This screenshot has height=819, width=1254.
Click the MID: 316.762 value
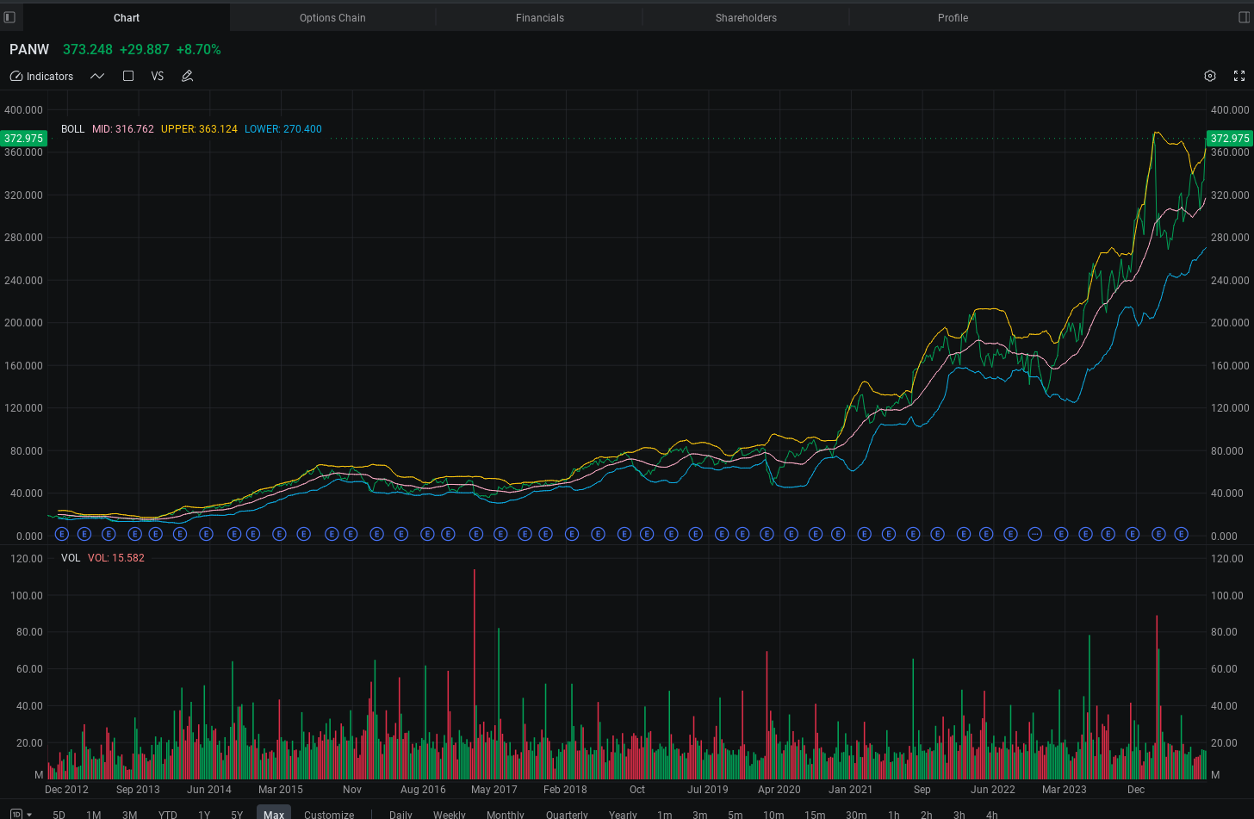pos(123,129)
